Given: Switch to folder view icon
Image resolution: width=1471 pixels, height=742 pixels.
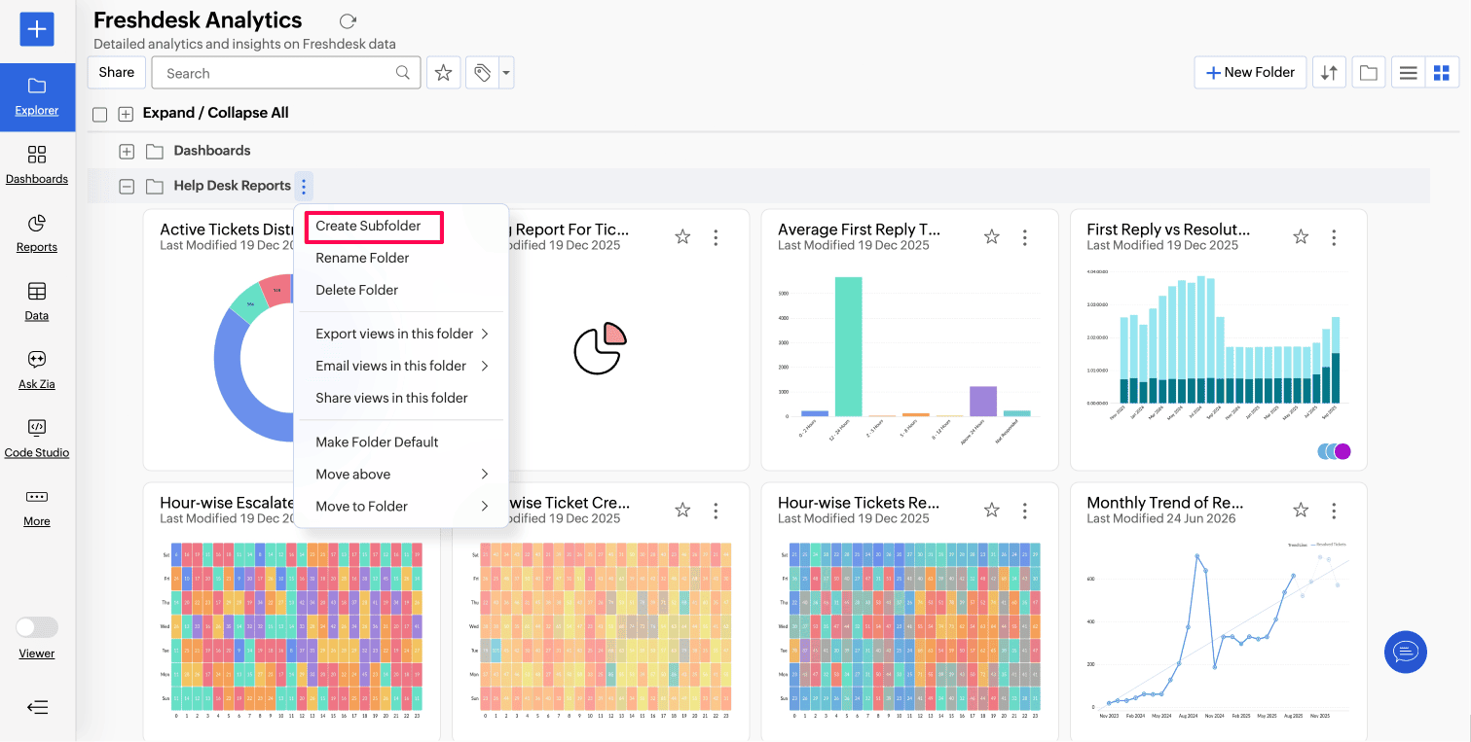Looking at the screenshot, I should pyautogui.click(x=1368, y=73).
